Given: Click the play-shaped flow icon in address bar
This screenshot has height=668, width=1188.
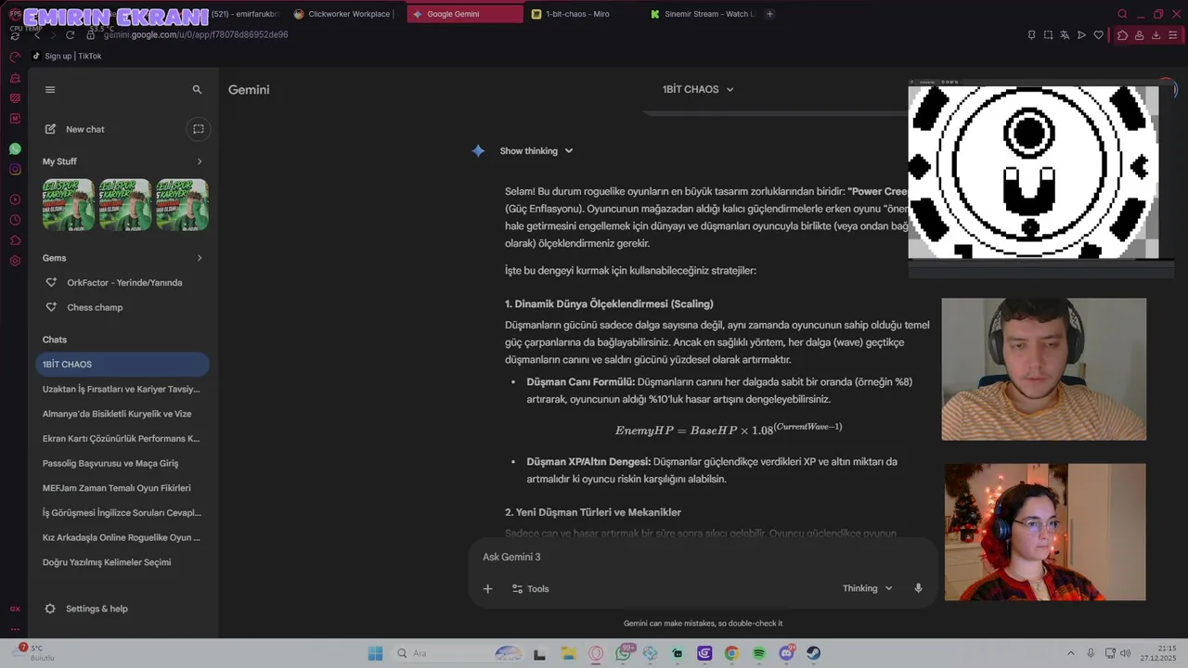Looking at the screenshot, I should click(1081, 35).
